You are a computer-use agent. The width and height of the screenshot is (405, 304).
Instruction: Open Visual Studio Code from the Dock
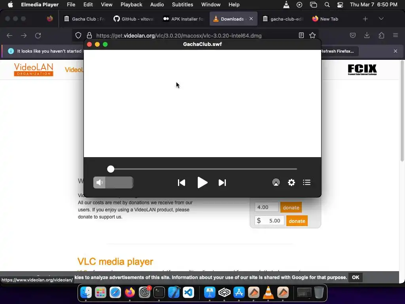[188, 293]
